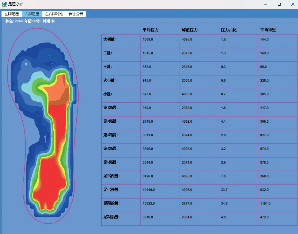The width and height of the screenshot is (298, 234).
Task: Select the 大拇趾 row label
Action: tap(109, 39)
